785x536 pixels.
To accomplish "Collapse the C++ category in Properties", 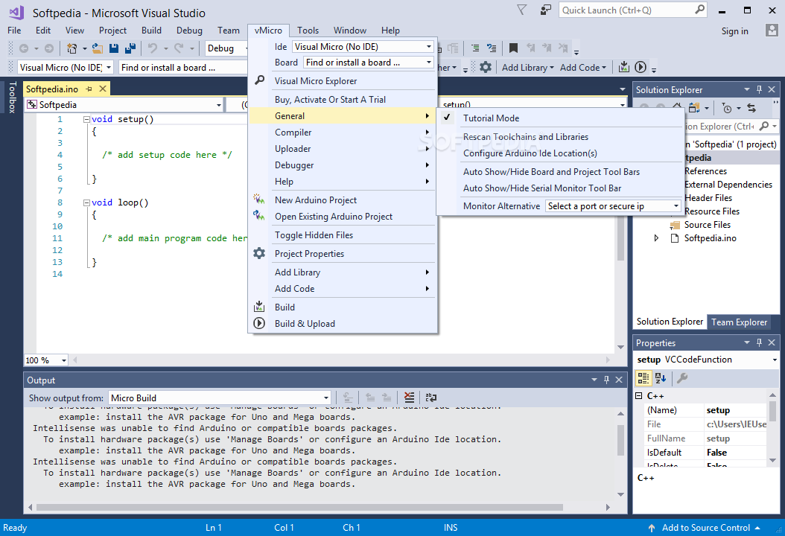I will coord(639,396).
